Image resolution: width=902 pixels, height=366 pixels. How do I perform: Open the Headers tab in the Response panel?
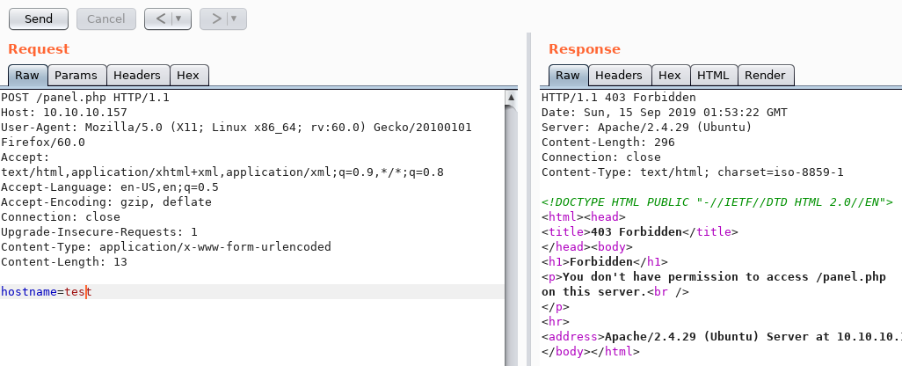(x=619, y=76)
